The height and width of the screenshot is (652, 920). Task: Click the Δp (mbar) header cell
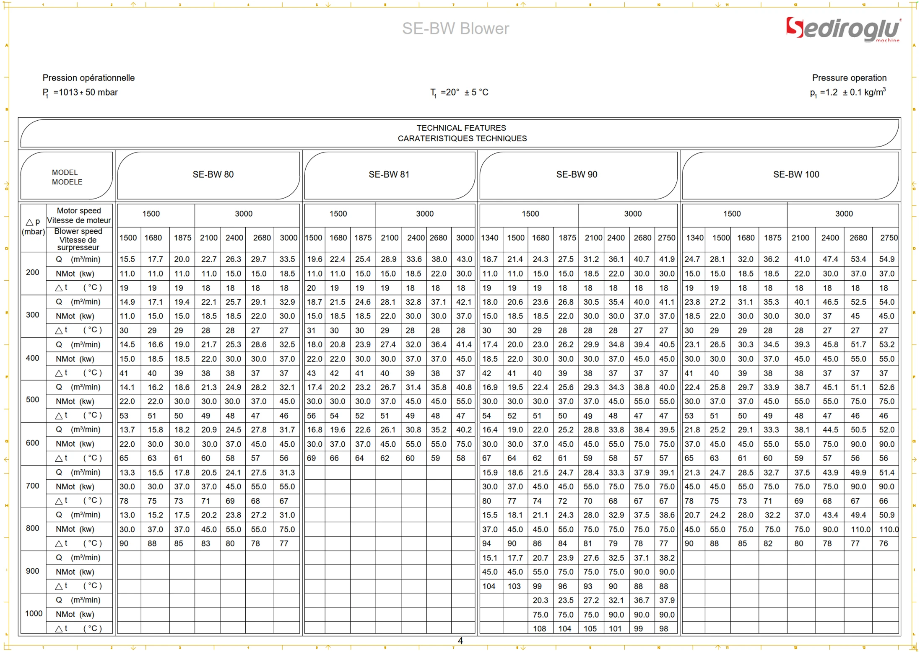(x=33, y=227)
